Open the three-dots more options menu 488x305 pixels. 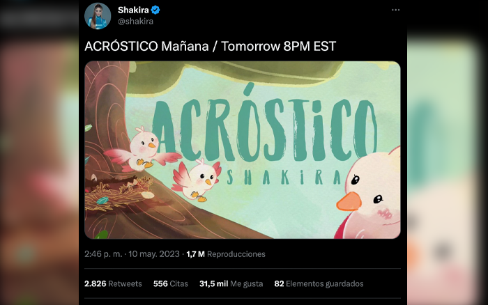395,10
